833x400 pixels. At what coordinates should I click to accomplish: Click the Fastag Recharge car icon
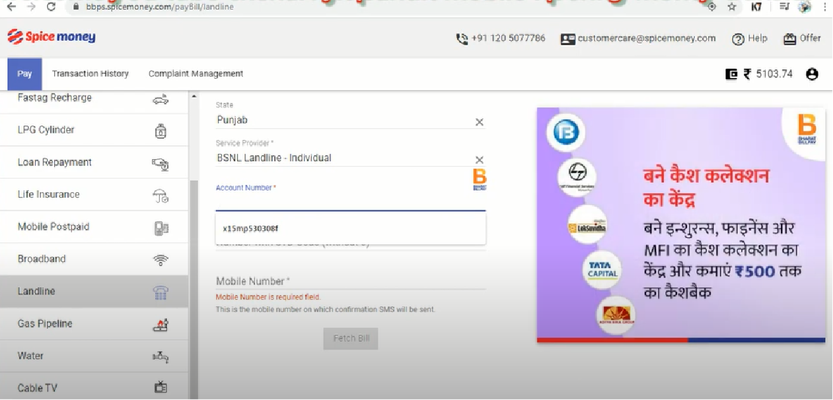click(161, 100)
